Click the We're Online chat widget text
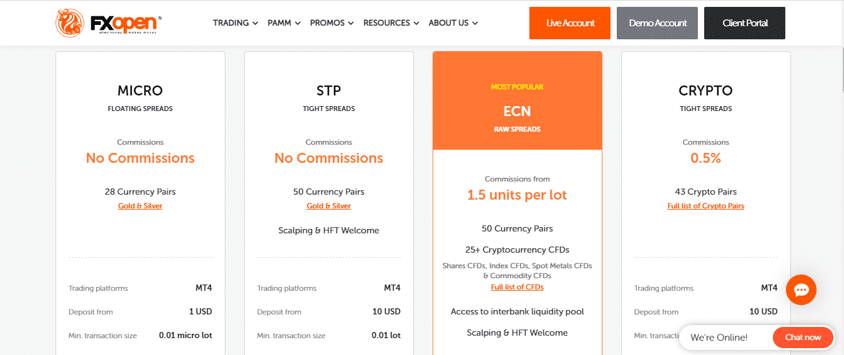844x355 pixels. [x=719, y=338]
